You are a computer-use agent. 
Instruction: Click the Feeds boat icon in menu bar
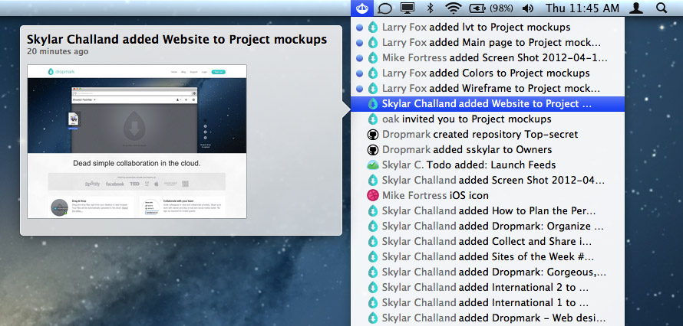[362, 8]
